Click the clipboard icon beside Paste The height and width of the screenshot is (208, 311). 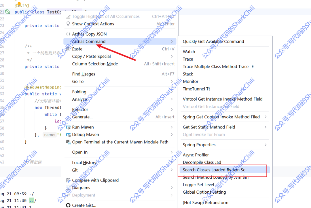click(x=68, y=49)
